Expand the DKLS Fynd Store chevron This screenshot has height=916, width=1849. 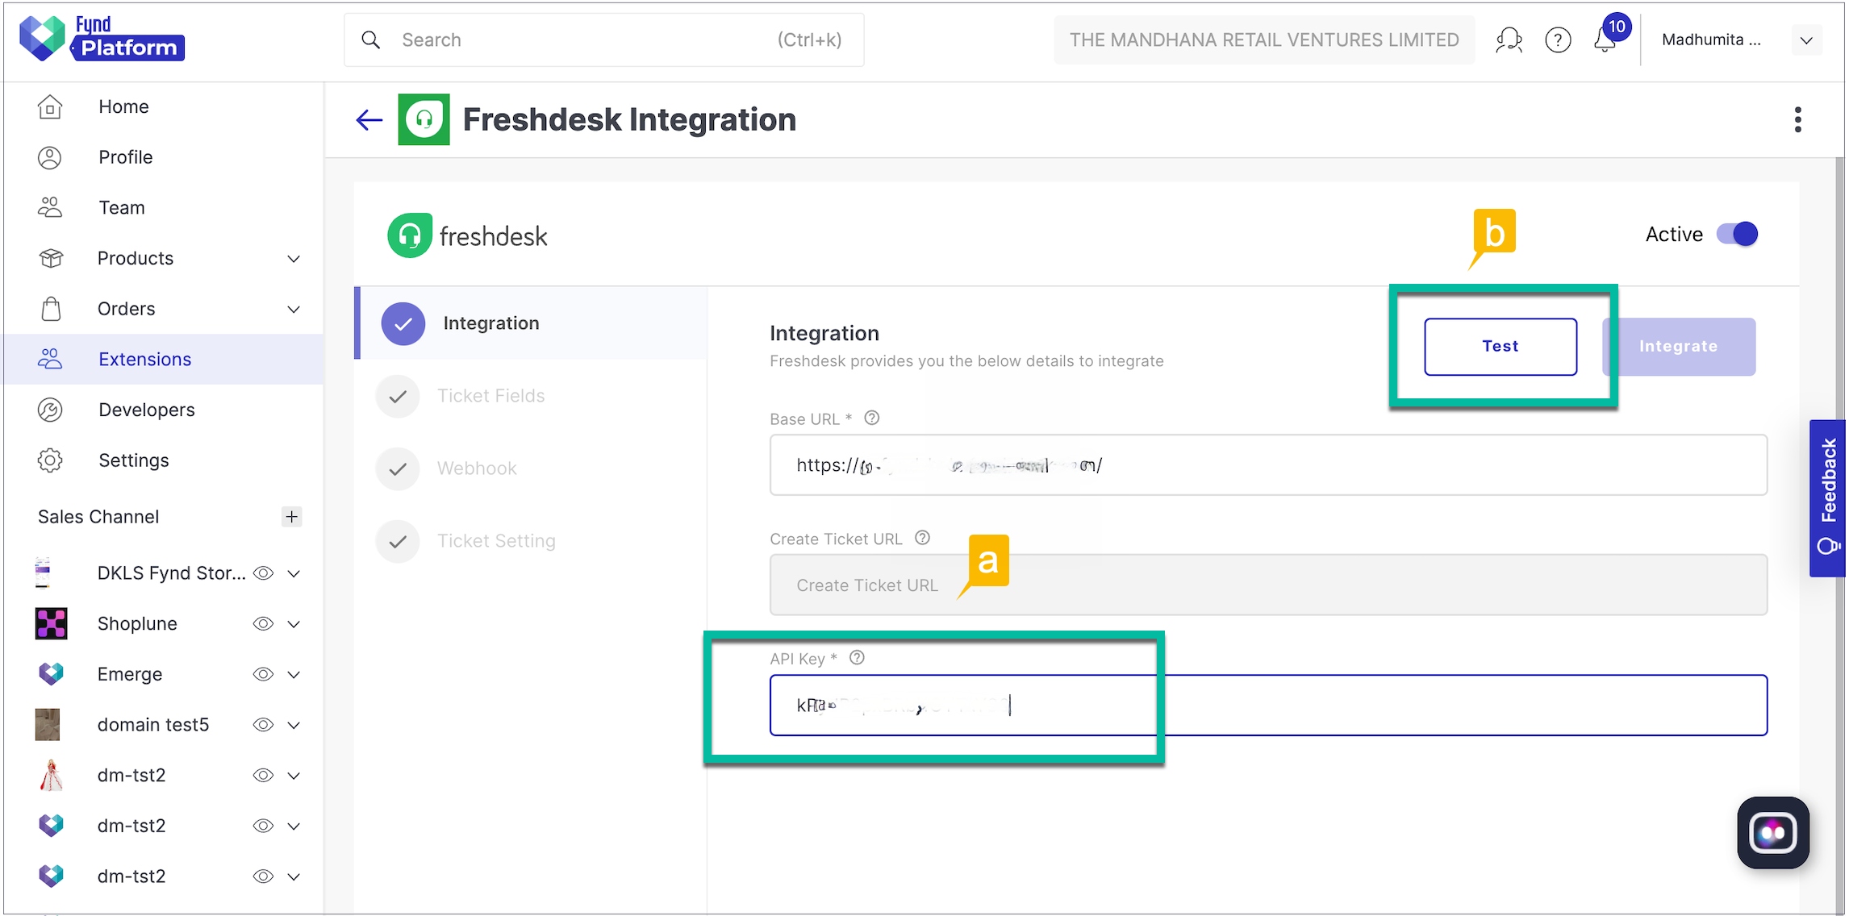coord(294,572)
